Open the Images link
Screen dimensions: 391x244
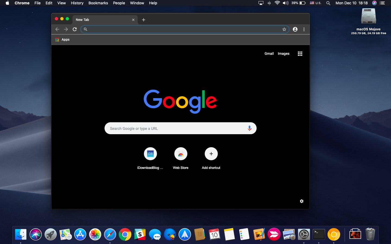click(x=283, y=54)
